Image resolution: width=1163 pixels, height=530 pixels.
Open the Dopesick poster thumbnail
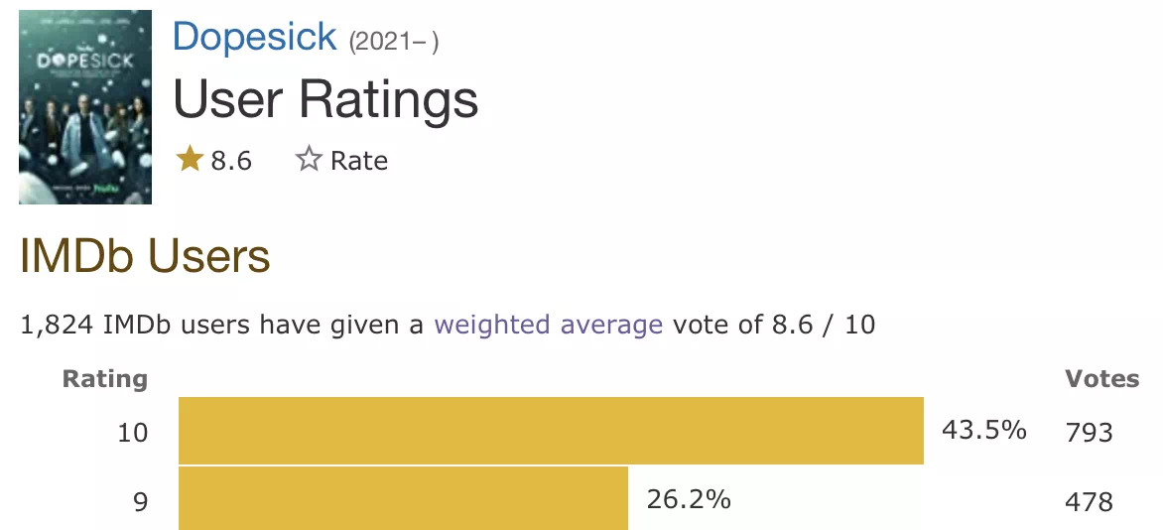(85, 107)
